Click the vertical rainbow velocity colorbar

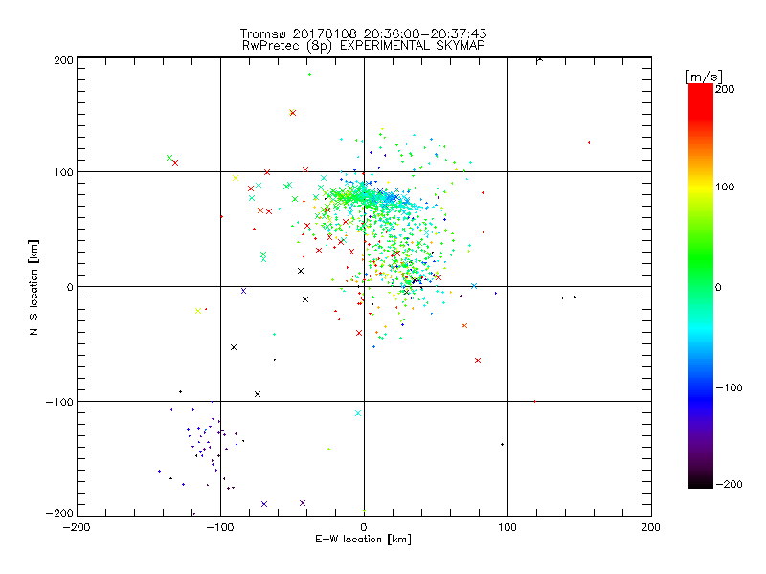click(701, 286)
